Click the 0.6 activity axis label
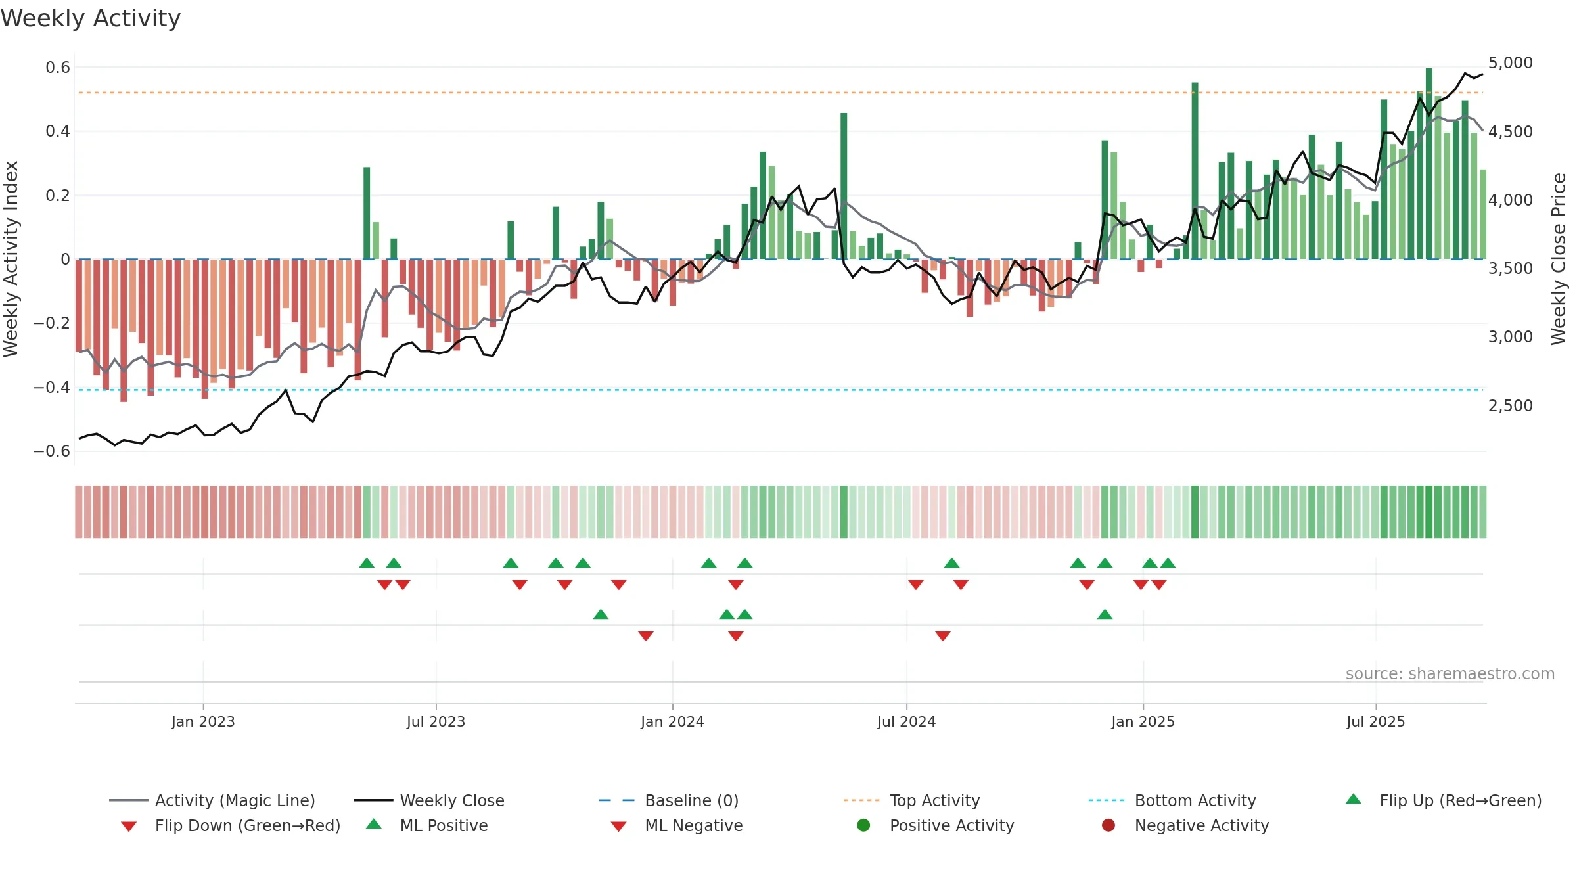Screen dimensions: 1577x887 click(58, 67)
